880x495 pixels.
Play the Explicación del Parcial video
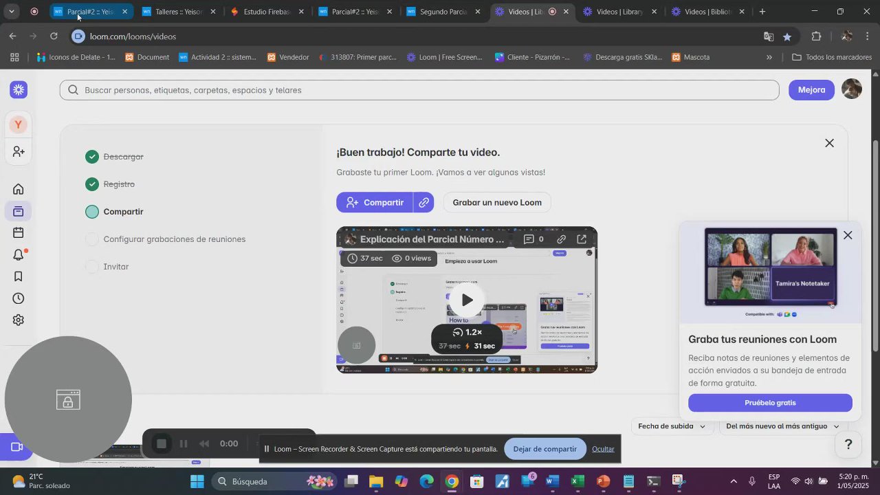pyautogui.click(x=467, y=300)
